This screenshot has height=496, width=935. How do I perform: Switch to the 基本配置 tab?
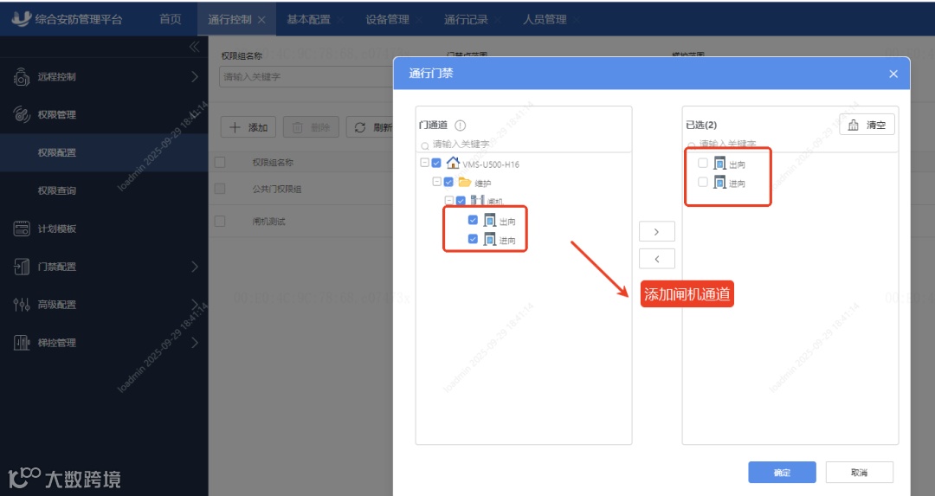308,19
